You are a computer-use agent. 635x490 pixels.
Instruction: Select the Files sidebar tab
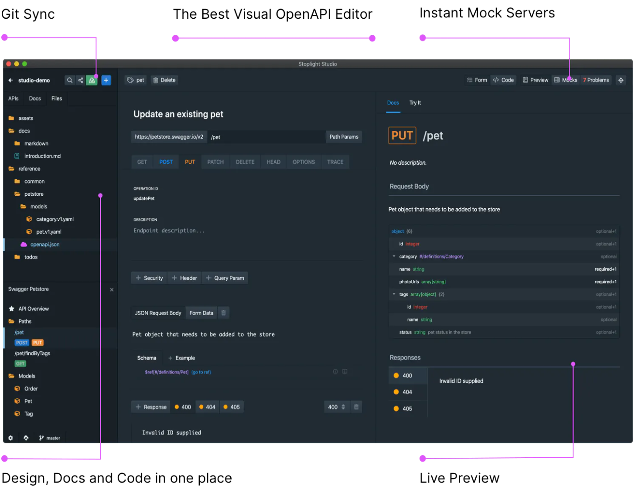coord(57,99)
